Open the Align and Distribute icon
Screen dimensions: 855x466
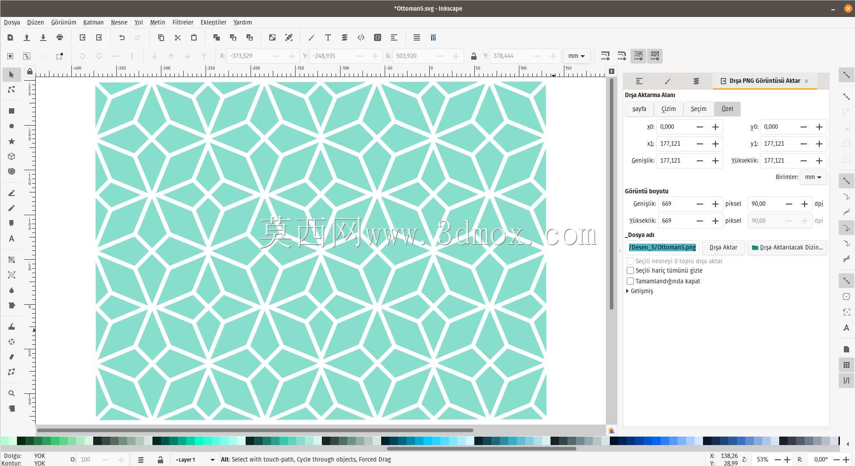(x=394, y=37)
